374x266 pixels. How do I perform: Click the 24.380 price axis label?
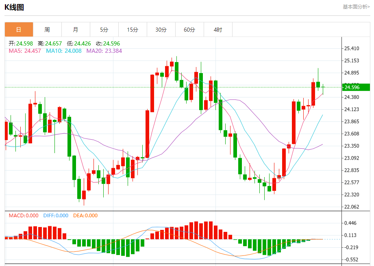click(352, 97)
